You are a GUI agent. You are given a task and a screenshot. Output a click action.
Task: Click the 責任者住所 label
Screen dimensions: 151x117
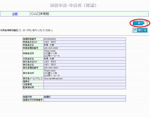pos(28,73)
